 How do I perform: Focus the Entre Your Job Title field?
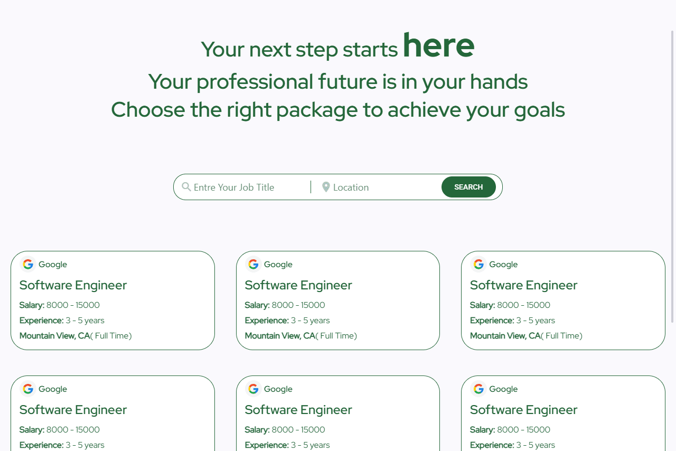(248, 187)
